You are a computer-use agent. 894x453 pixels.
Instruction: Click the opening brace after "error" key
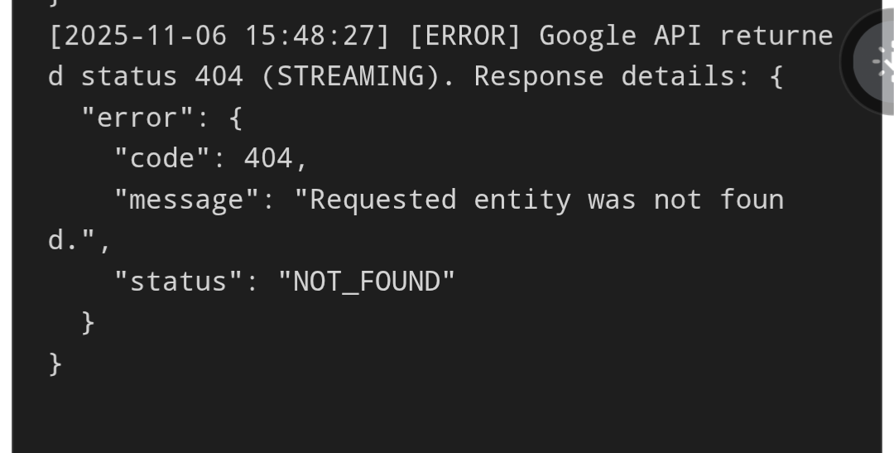pos(235,118)
